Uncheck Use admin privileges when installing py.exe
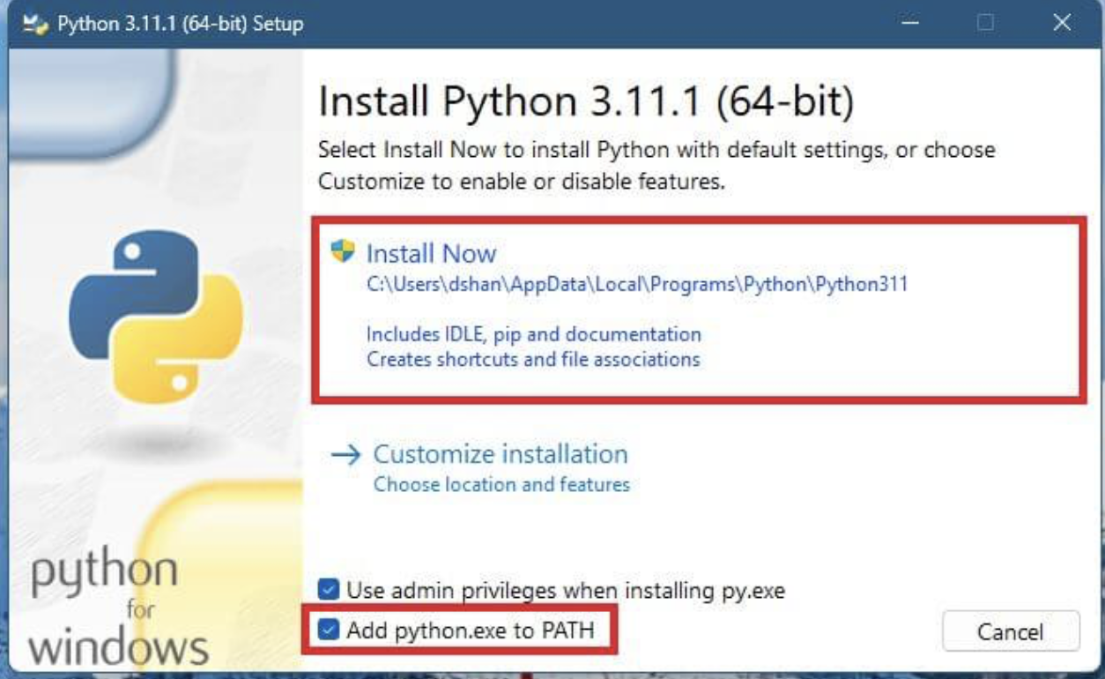Screen dimensions: 1105x679 (x=329, y=590)
